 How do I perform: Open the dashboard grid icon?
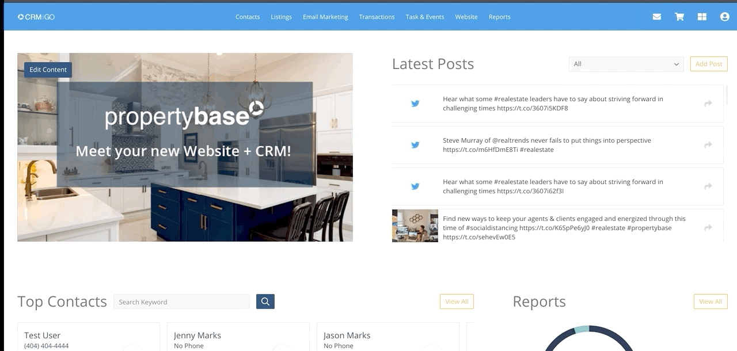click(x=702, y=17)
